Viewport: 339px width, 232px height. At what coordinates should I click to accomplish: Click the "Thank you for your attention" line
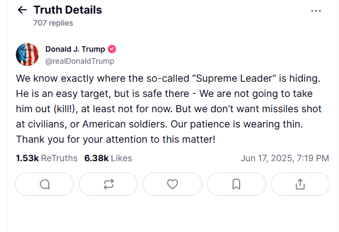116,139
